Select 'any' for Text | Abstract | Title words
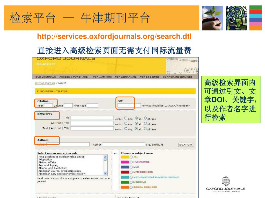265x198 pixels. click(126, 129)
